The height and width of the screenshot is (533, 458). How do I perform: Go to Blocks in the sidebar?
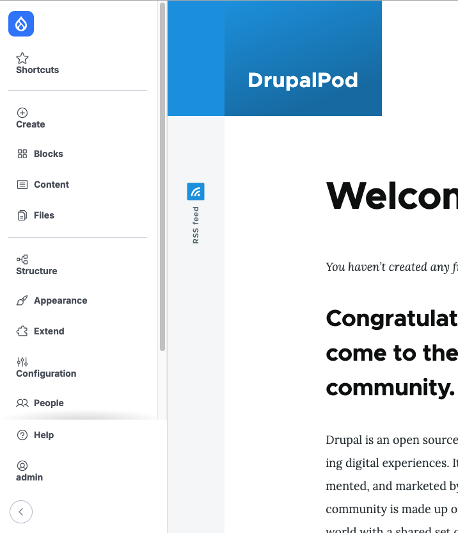coord(49,154)
